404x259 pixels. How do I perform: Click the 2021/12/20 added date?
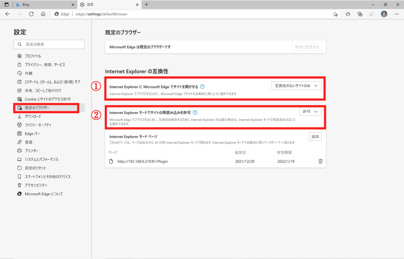[245, 161]
